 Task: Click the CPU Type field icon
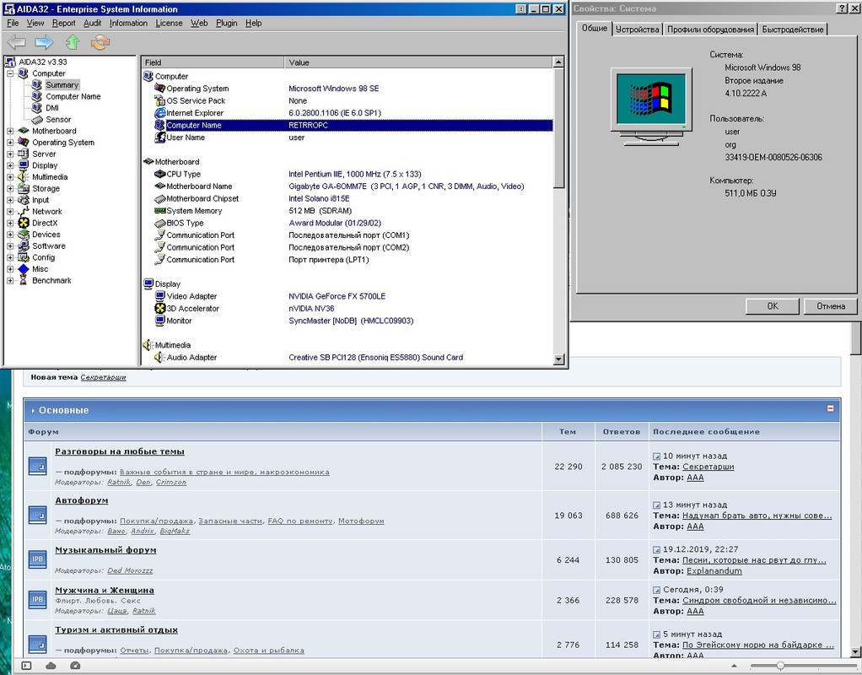(x=160, y=174)
